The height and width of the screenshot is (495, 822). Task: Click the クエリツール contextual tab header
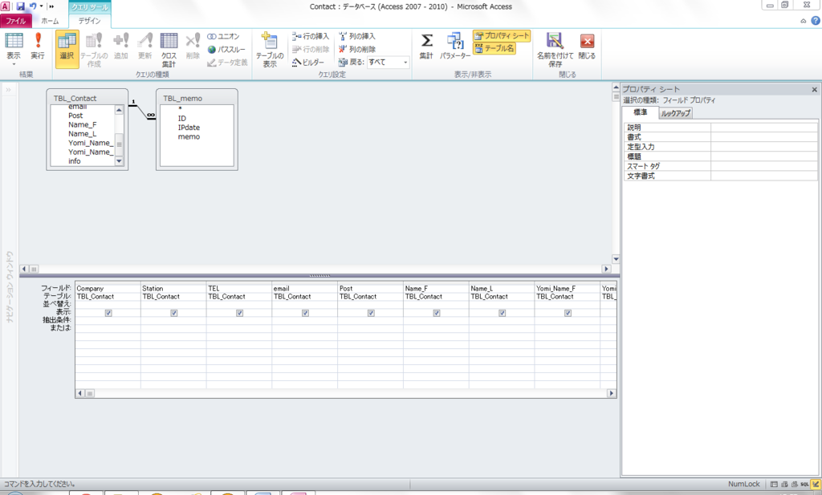(90, 6)
